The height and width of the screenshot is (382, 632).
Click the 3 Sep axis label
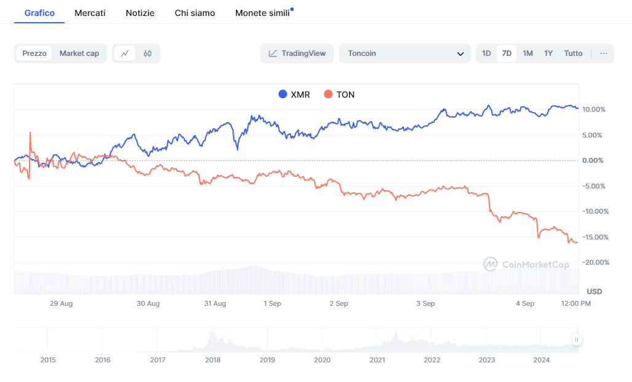pos(425,303)
